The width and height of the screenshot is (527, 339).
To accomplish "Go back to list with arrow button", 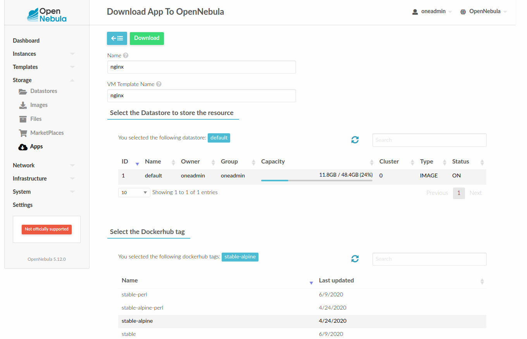I will [117, 38].
